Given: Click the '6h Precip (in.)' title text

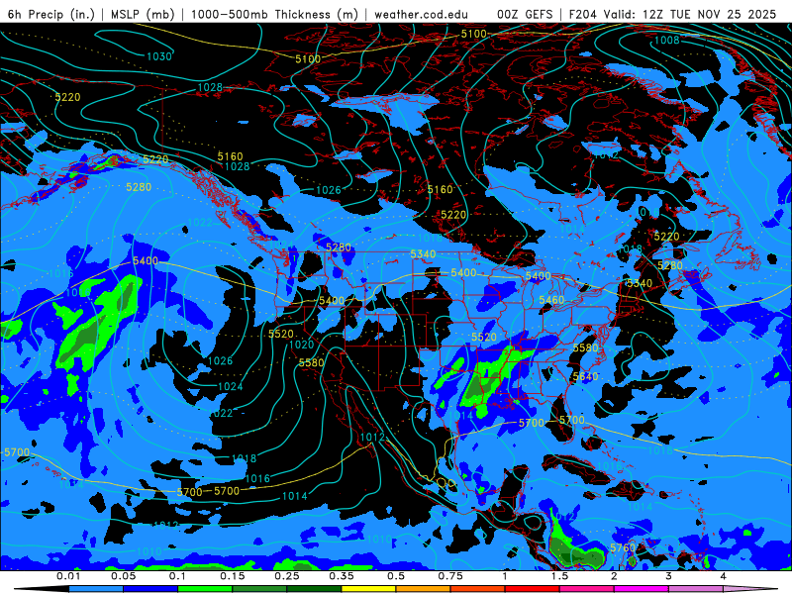Looking at the screenshot, I should tap(51, 14).
